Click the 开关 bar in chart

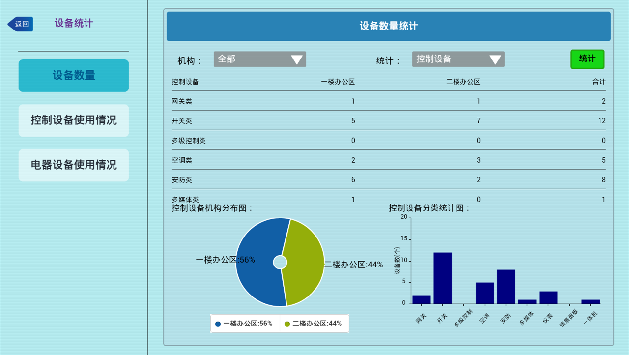(x=443, y=278)
